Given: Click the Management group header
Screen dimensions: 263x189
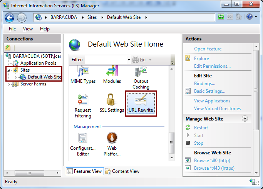Looking at the screenshot, I should [x=87, y=126].
